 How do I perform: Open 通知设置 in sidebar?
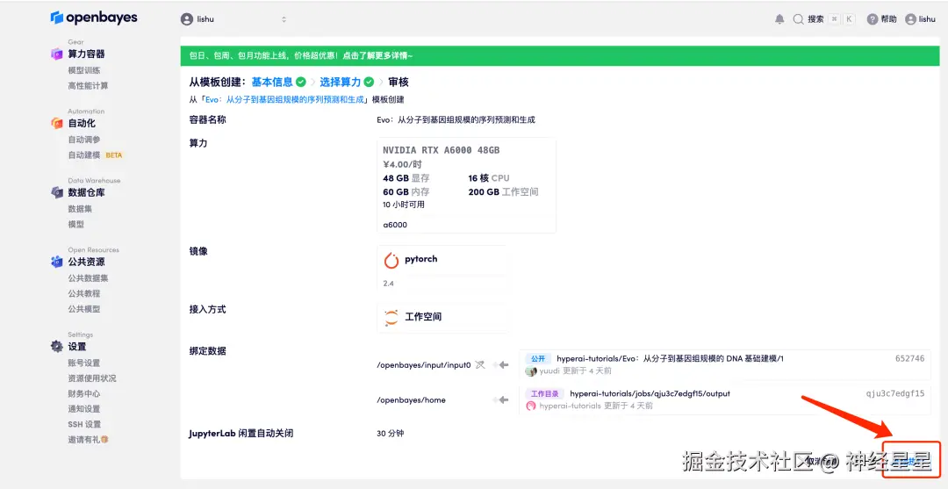(84, 409)
